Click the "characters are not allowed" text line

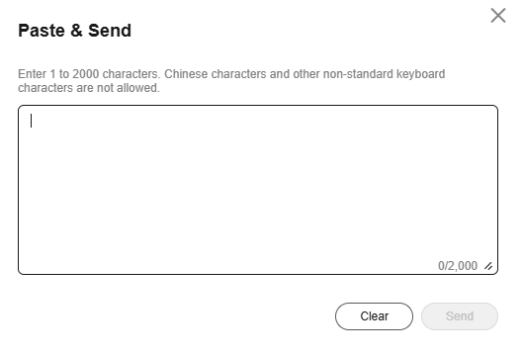point(89,88)
